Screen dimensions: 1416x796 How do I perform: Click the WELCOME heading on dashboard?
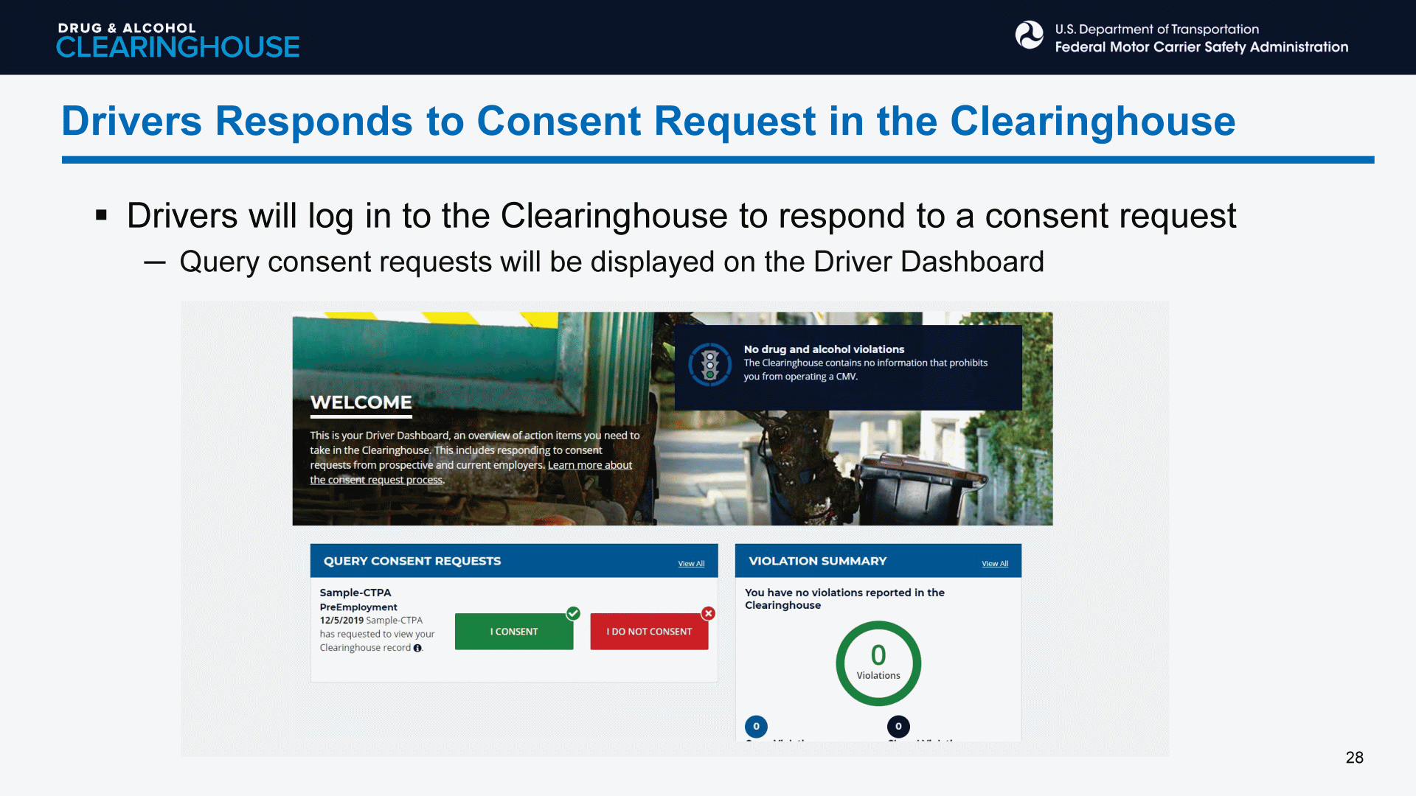(x=361, y=402)
